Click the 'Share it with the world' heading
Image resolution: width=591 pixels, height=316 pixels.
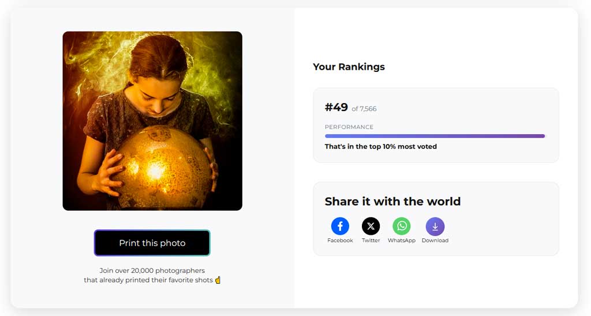click(x=392, y=201)
